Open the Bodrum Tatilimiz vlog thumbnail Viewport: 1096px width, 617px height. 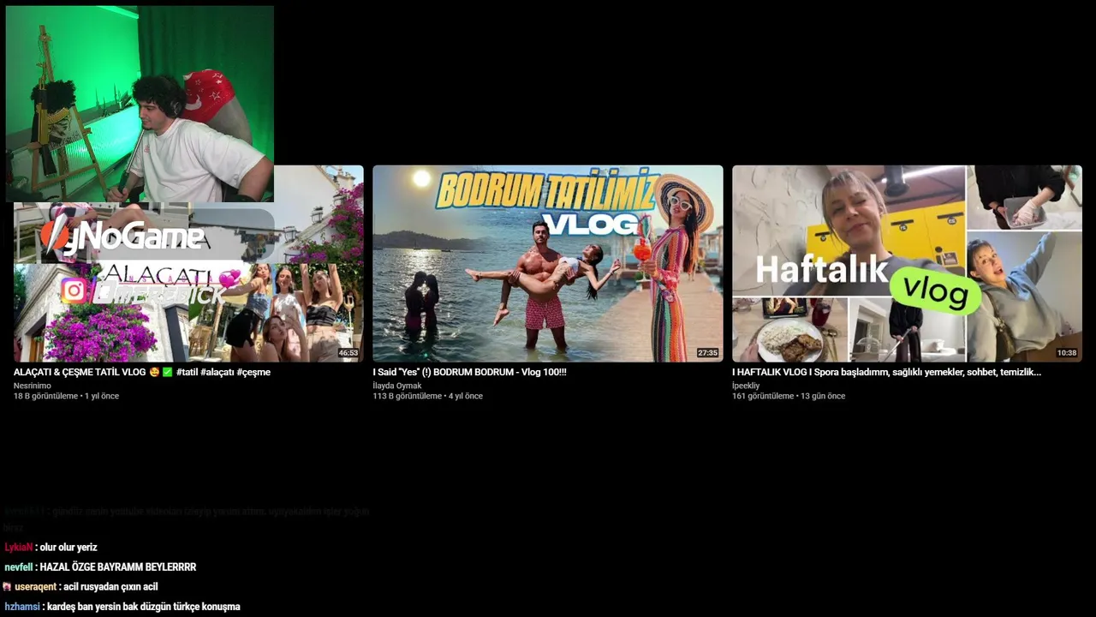point(548,263)
